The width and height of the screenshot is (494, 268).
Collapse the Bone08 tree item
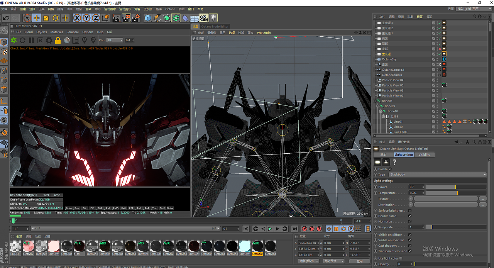click(x=375, y=101)
